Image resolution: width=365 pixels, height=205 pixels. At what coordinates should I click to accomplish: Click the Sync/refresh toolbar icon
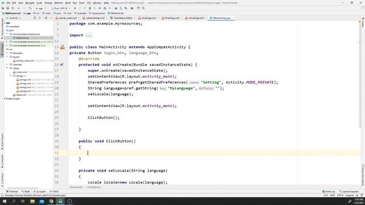pos(13,8)
